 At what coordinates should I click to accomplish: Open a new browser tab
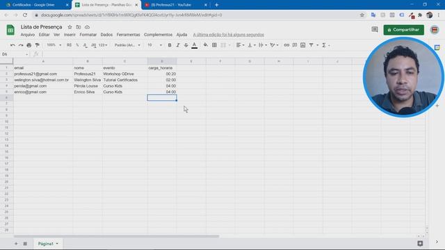click(216, 5)
